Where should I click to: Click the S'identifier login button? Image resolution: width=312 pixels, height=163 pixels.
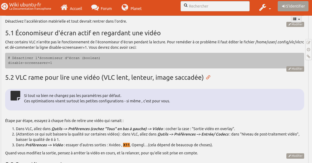[293, 6]
